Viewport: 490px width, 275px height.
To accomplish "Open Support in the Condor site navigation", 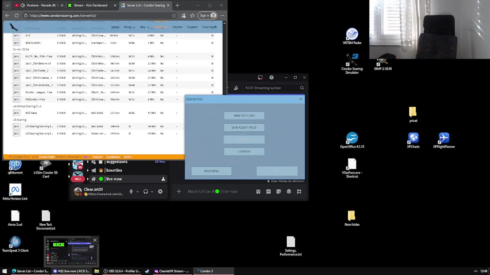I will click(x=192, y=27).
